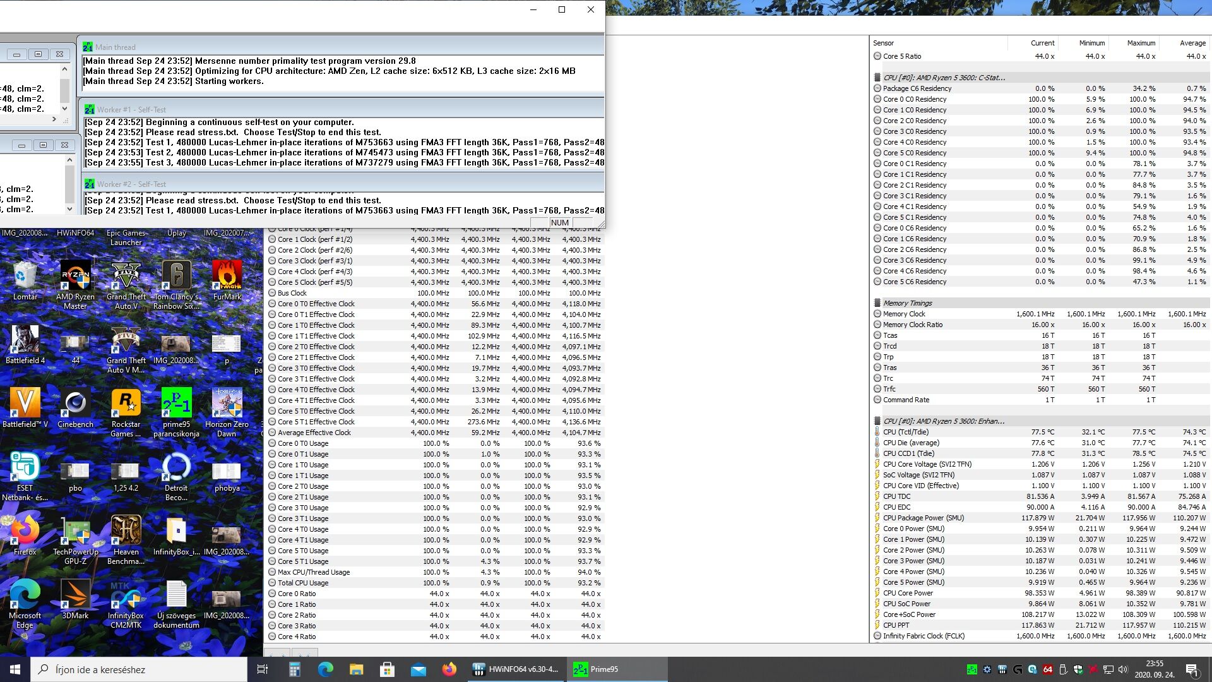Select the Average Effective Clock row
This screenshot has height=682, width=1212.
(x=434, y=433)
